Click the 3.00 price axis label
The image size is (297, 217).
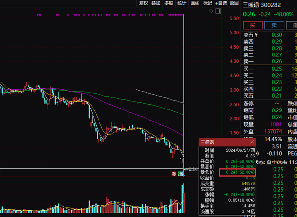234,90
